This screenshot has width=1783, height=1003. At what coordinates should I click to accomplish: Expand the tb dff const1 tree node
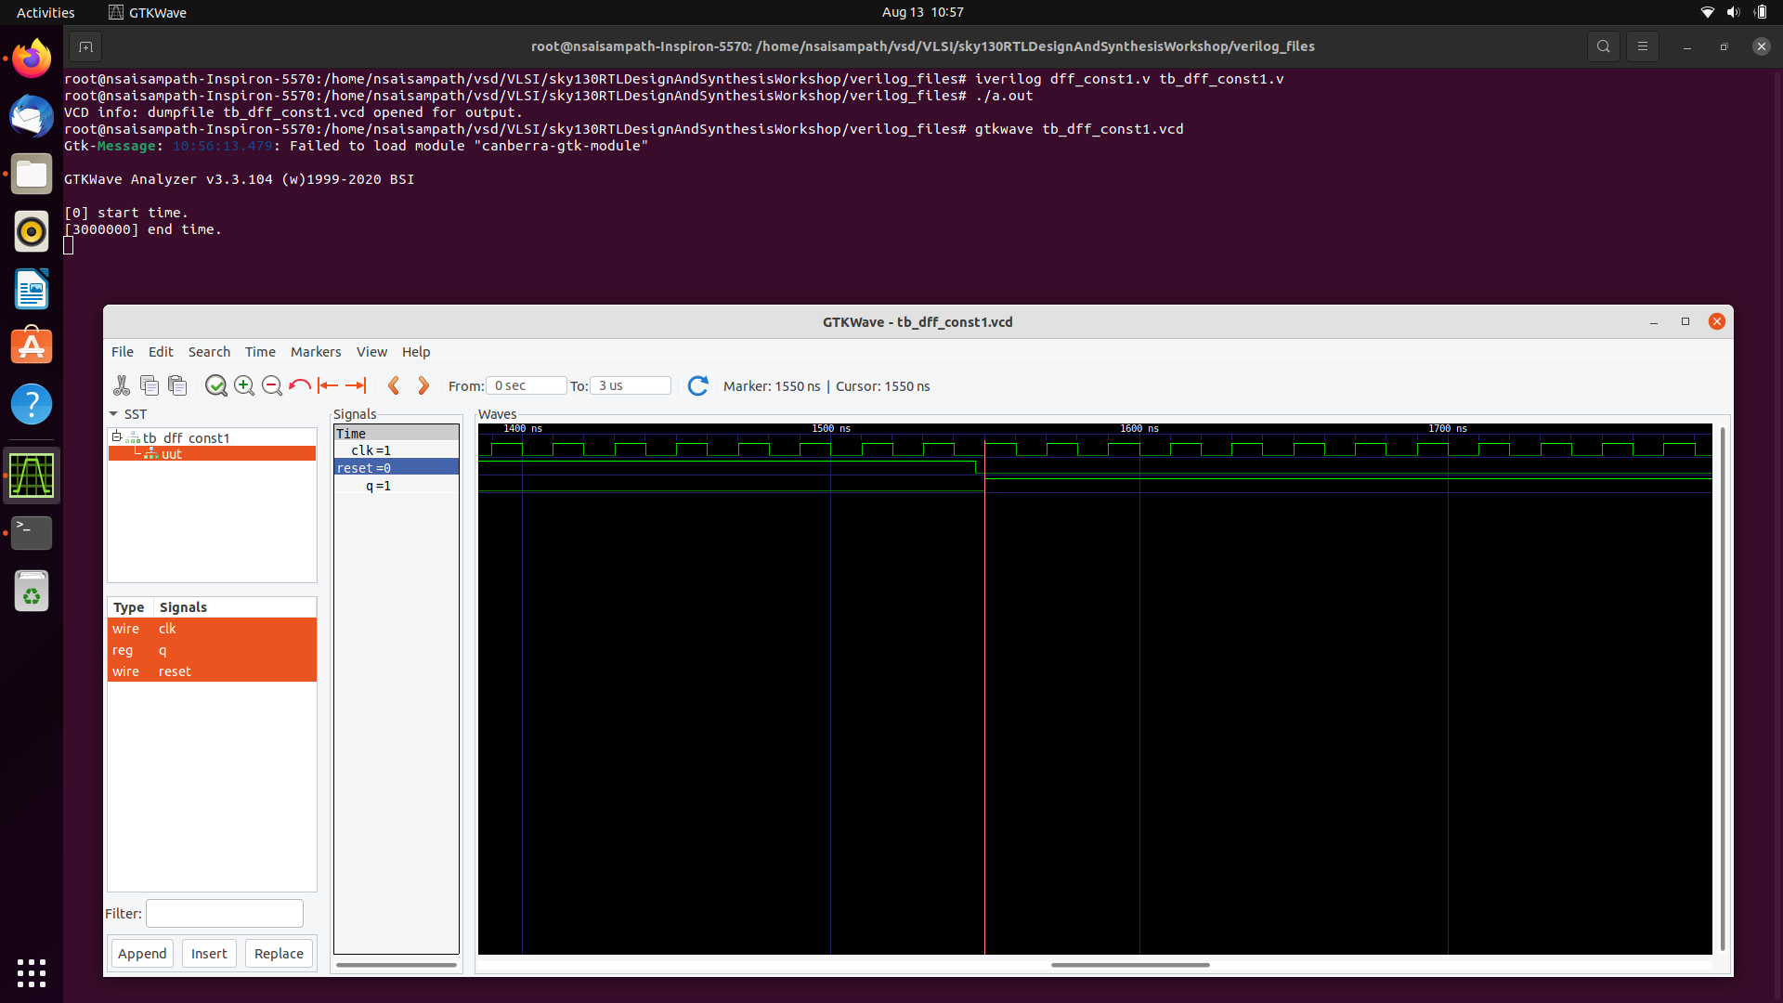tap(117, 436)
